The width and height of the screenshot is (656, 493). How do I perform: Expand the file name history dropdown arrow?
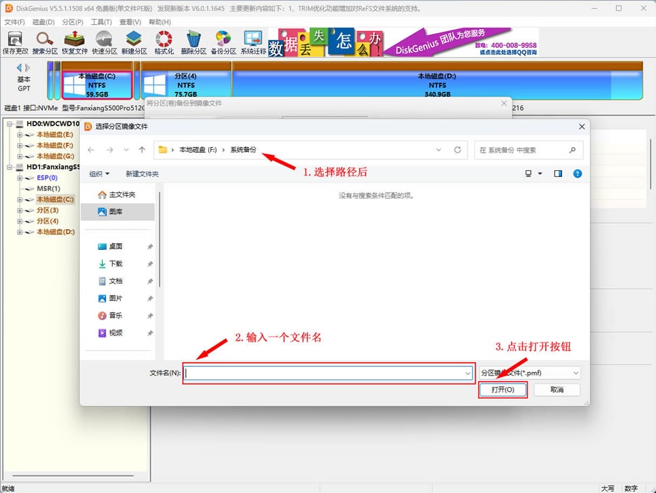(468, 373)
